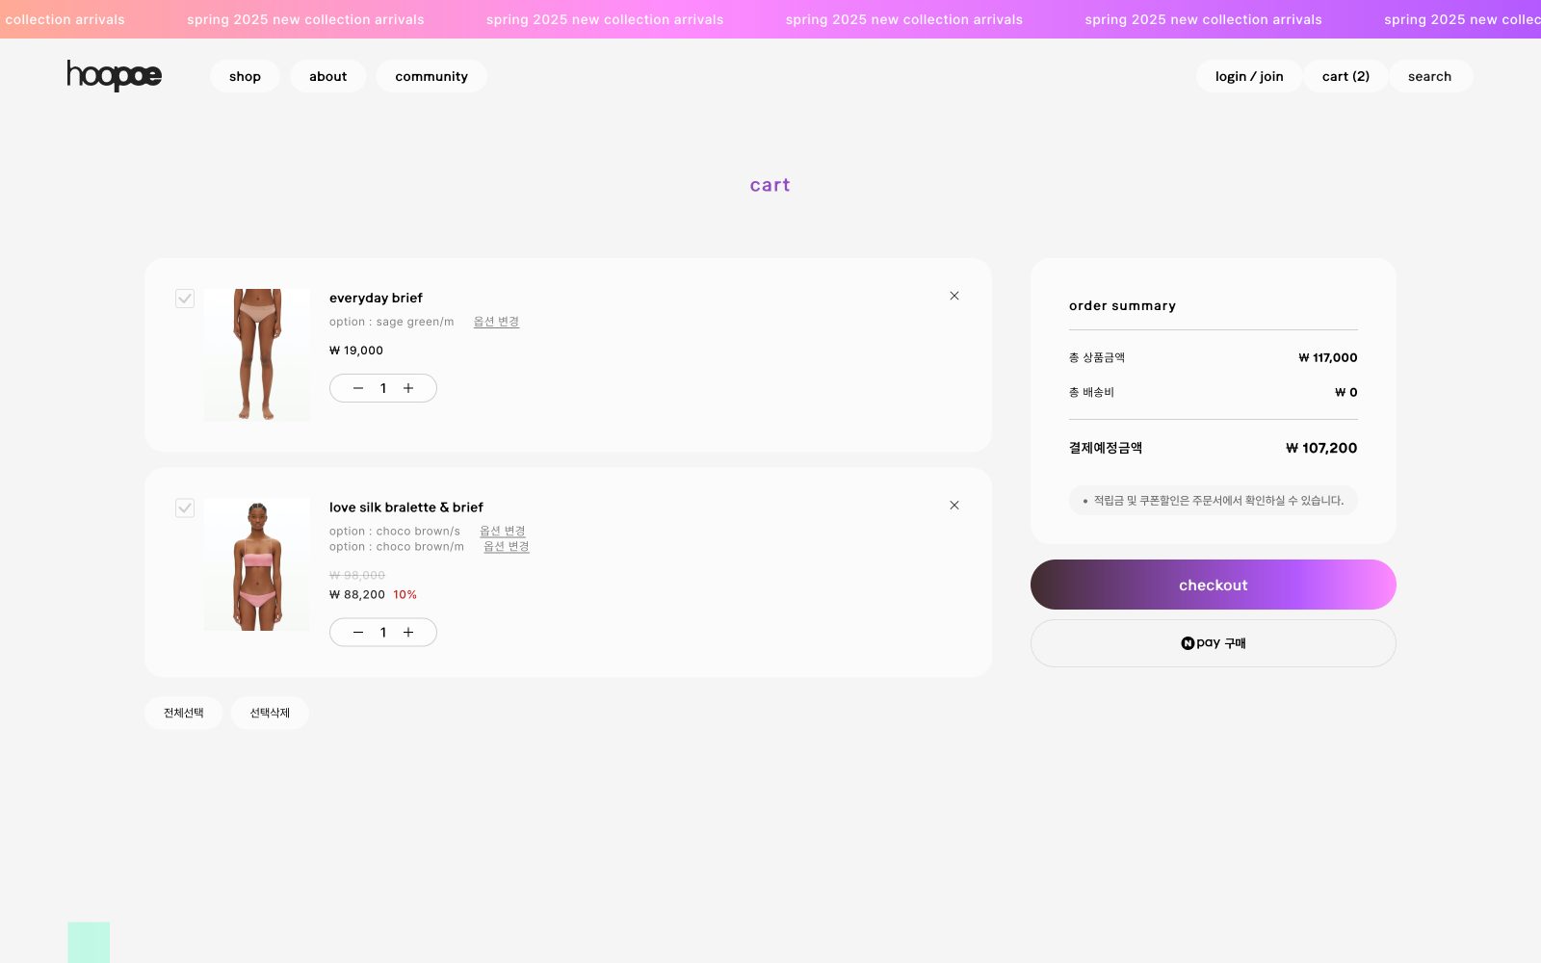Remove everyday brief from cart
Image resolution: width=1541 pixels, height=963 pixels.
(953, 296)
